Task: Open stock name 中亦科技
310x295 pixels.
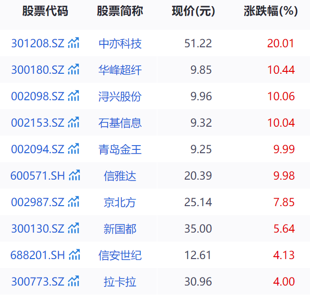Action: tap(120, 43)
